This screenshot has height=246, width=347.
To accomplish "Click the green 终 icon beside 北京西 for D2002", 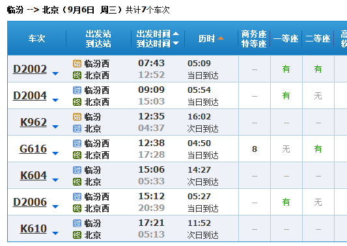I will (x=77, y=75).
